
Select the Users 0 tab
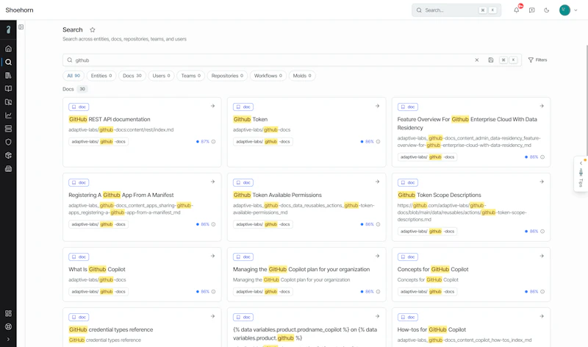(x=161, y=76)
